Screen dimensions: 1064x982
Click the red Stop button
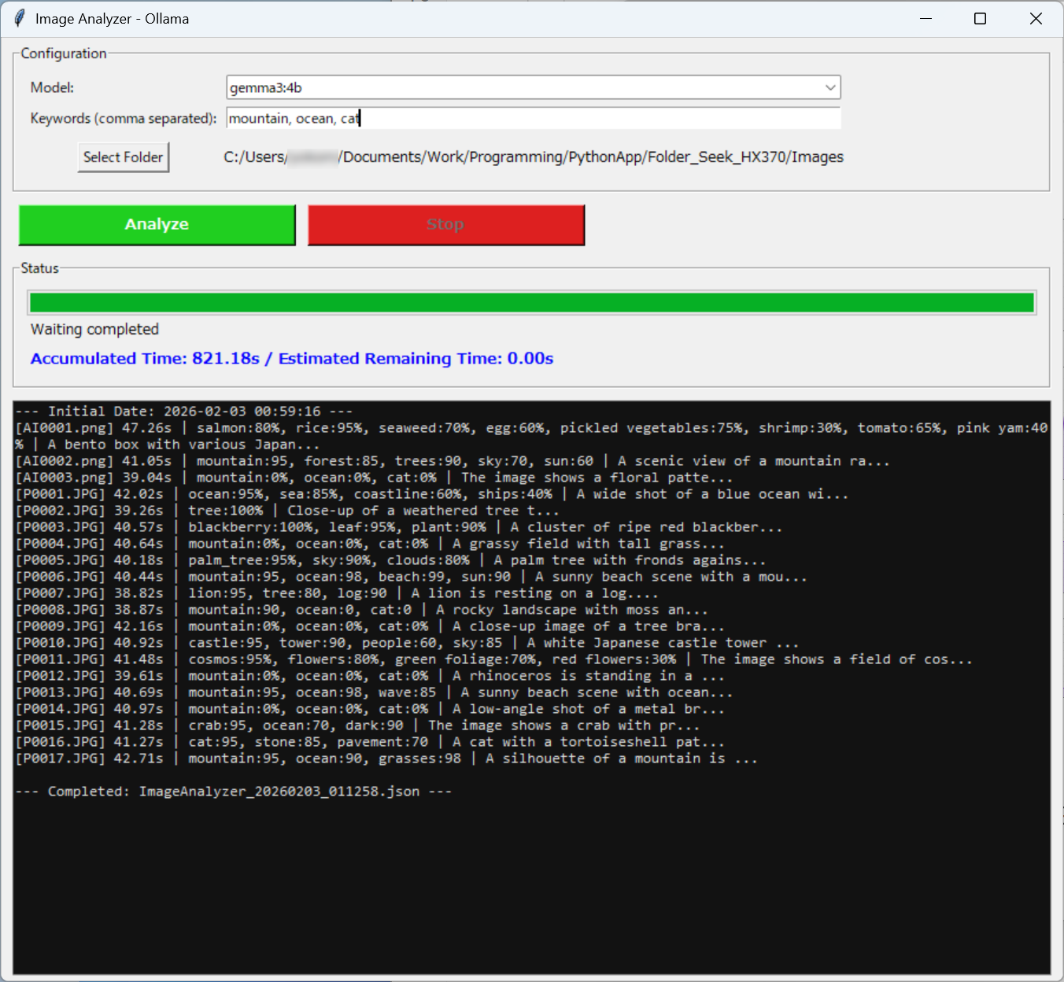(446, 224)
